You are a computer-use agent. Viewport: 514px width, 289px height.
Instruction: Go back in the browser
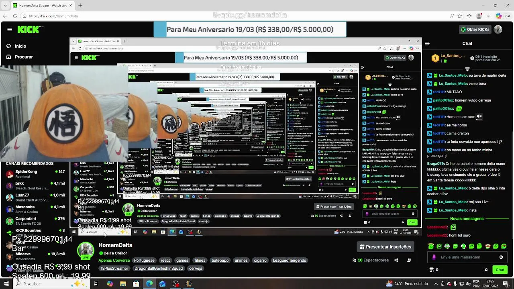(5, 16)
